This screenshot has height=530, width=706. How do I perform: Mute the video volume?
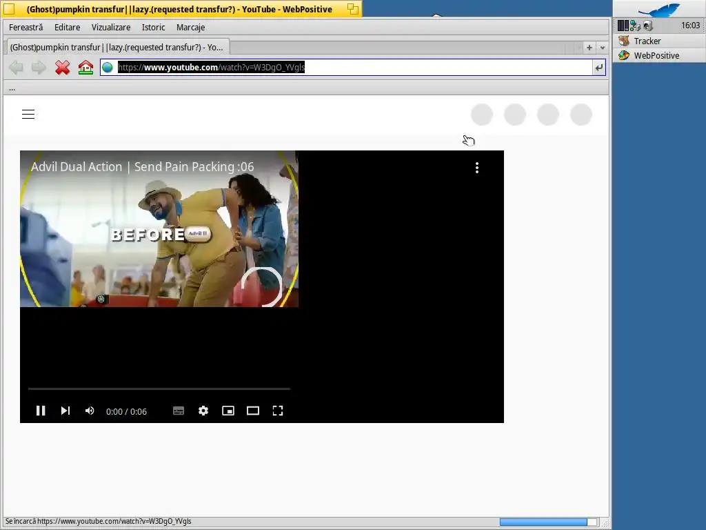point(90,411)
